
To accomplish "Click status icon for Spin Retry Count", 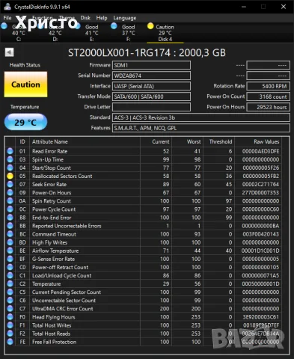I will 10,200.
